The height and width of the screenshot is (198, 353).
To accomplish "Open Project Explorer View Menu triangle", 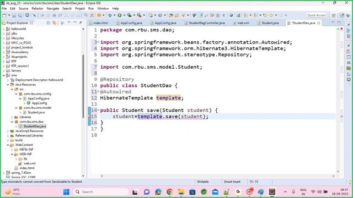I will pos(69,23).
